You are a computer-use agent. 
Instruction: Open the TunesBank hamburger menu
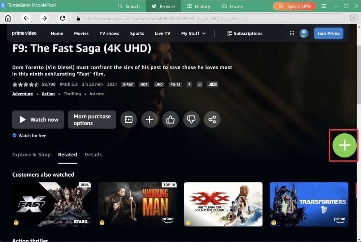coord(324,6)
